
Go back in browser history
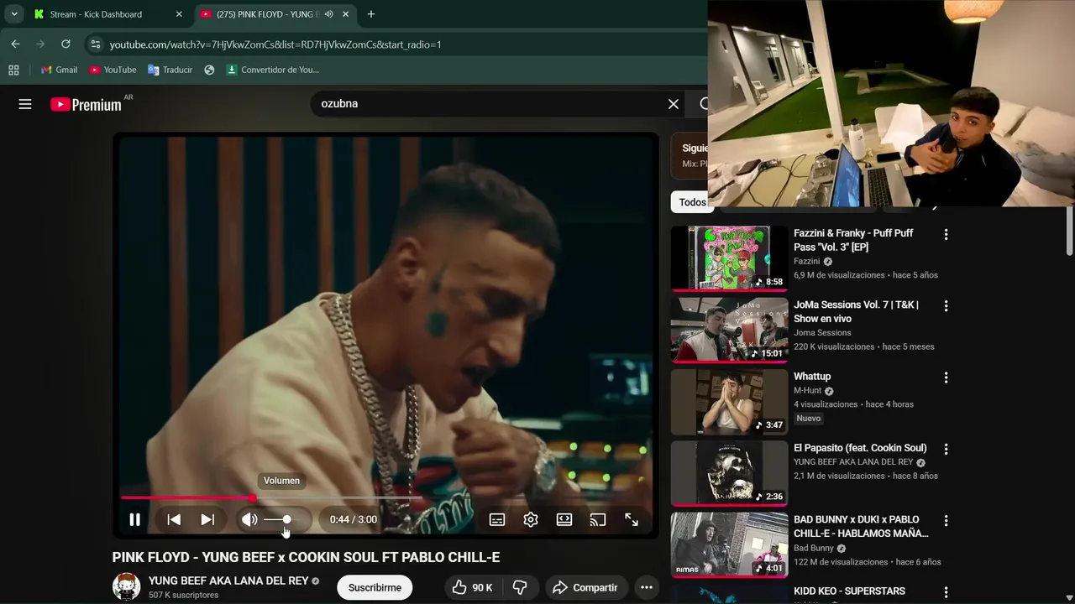click(15, 44)
